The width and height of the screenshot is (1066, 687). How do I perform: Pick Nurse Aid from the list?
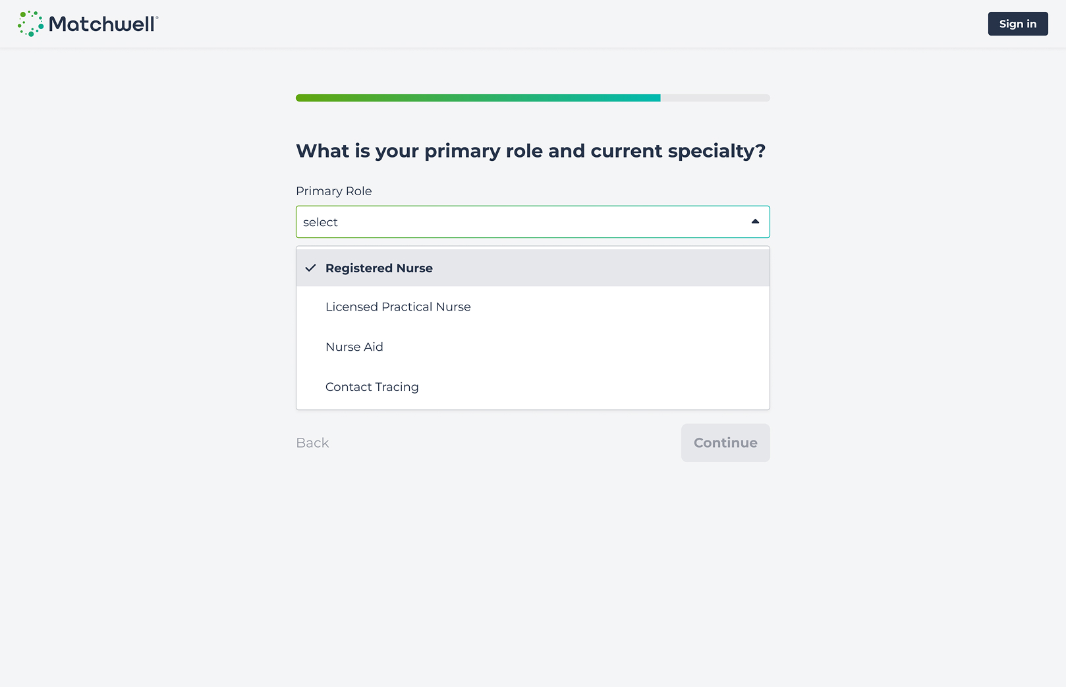354,347
